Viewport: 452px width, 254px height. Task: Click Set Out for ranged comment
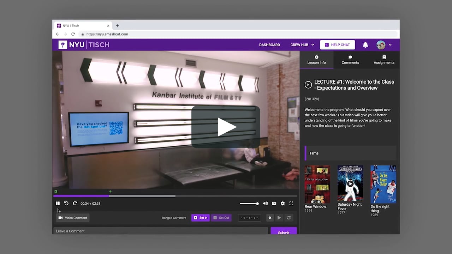pyautogui.click(x=221, y=218)
